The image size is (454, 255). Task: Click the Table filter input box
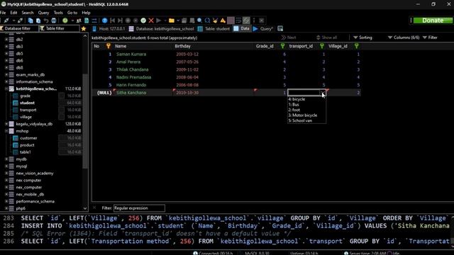pyautogui.click(x=60, y=28)
